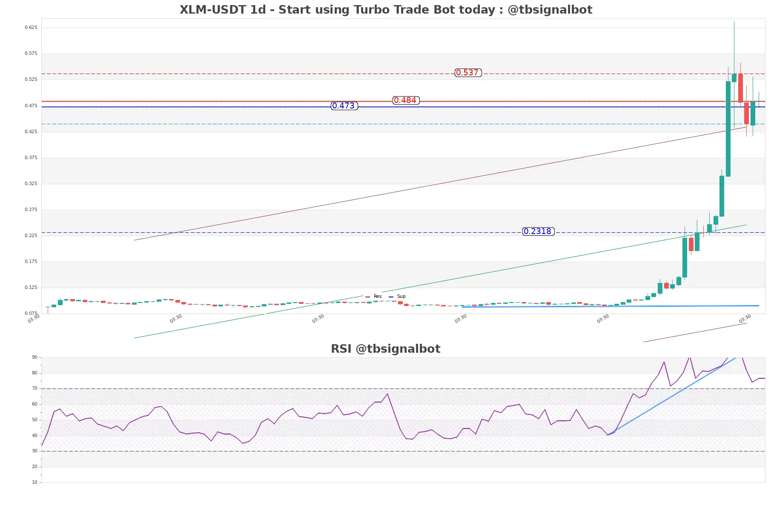Click the 0.175 price axis label
Viewport: 771px width, 514px height.
click(x=31, y=262)
